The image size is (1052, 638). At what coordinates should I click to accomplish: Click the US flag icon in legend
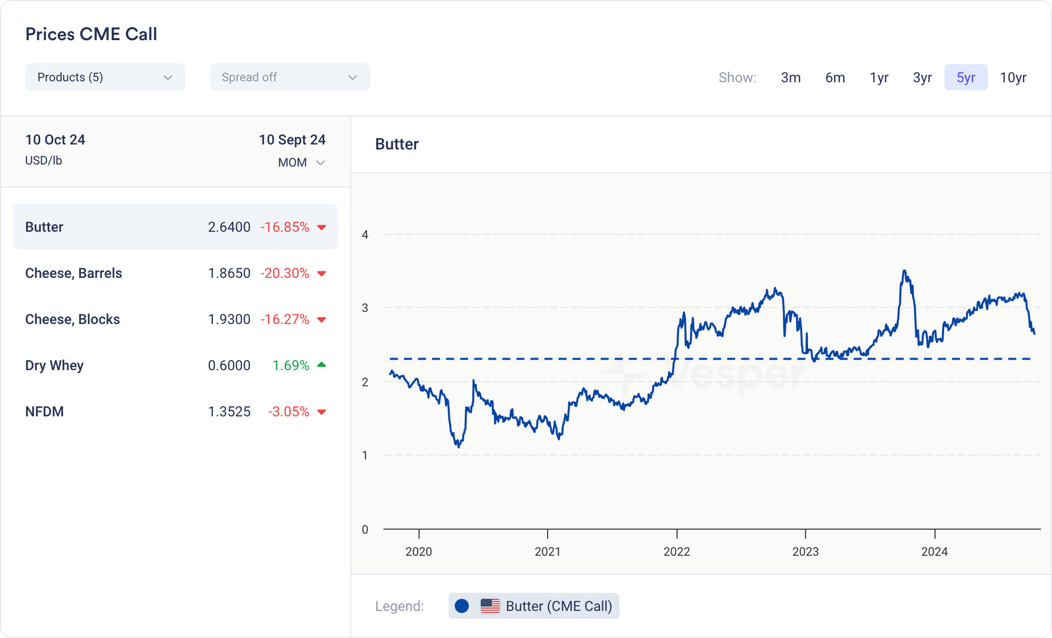[490, 606]
